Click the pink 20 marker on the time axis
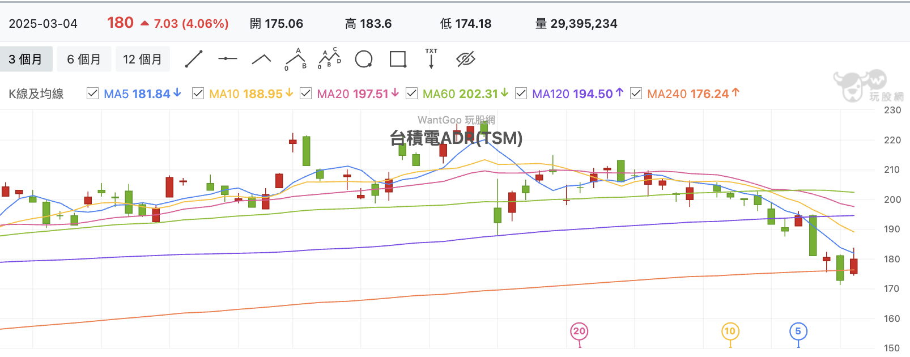 click(579, 332)
